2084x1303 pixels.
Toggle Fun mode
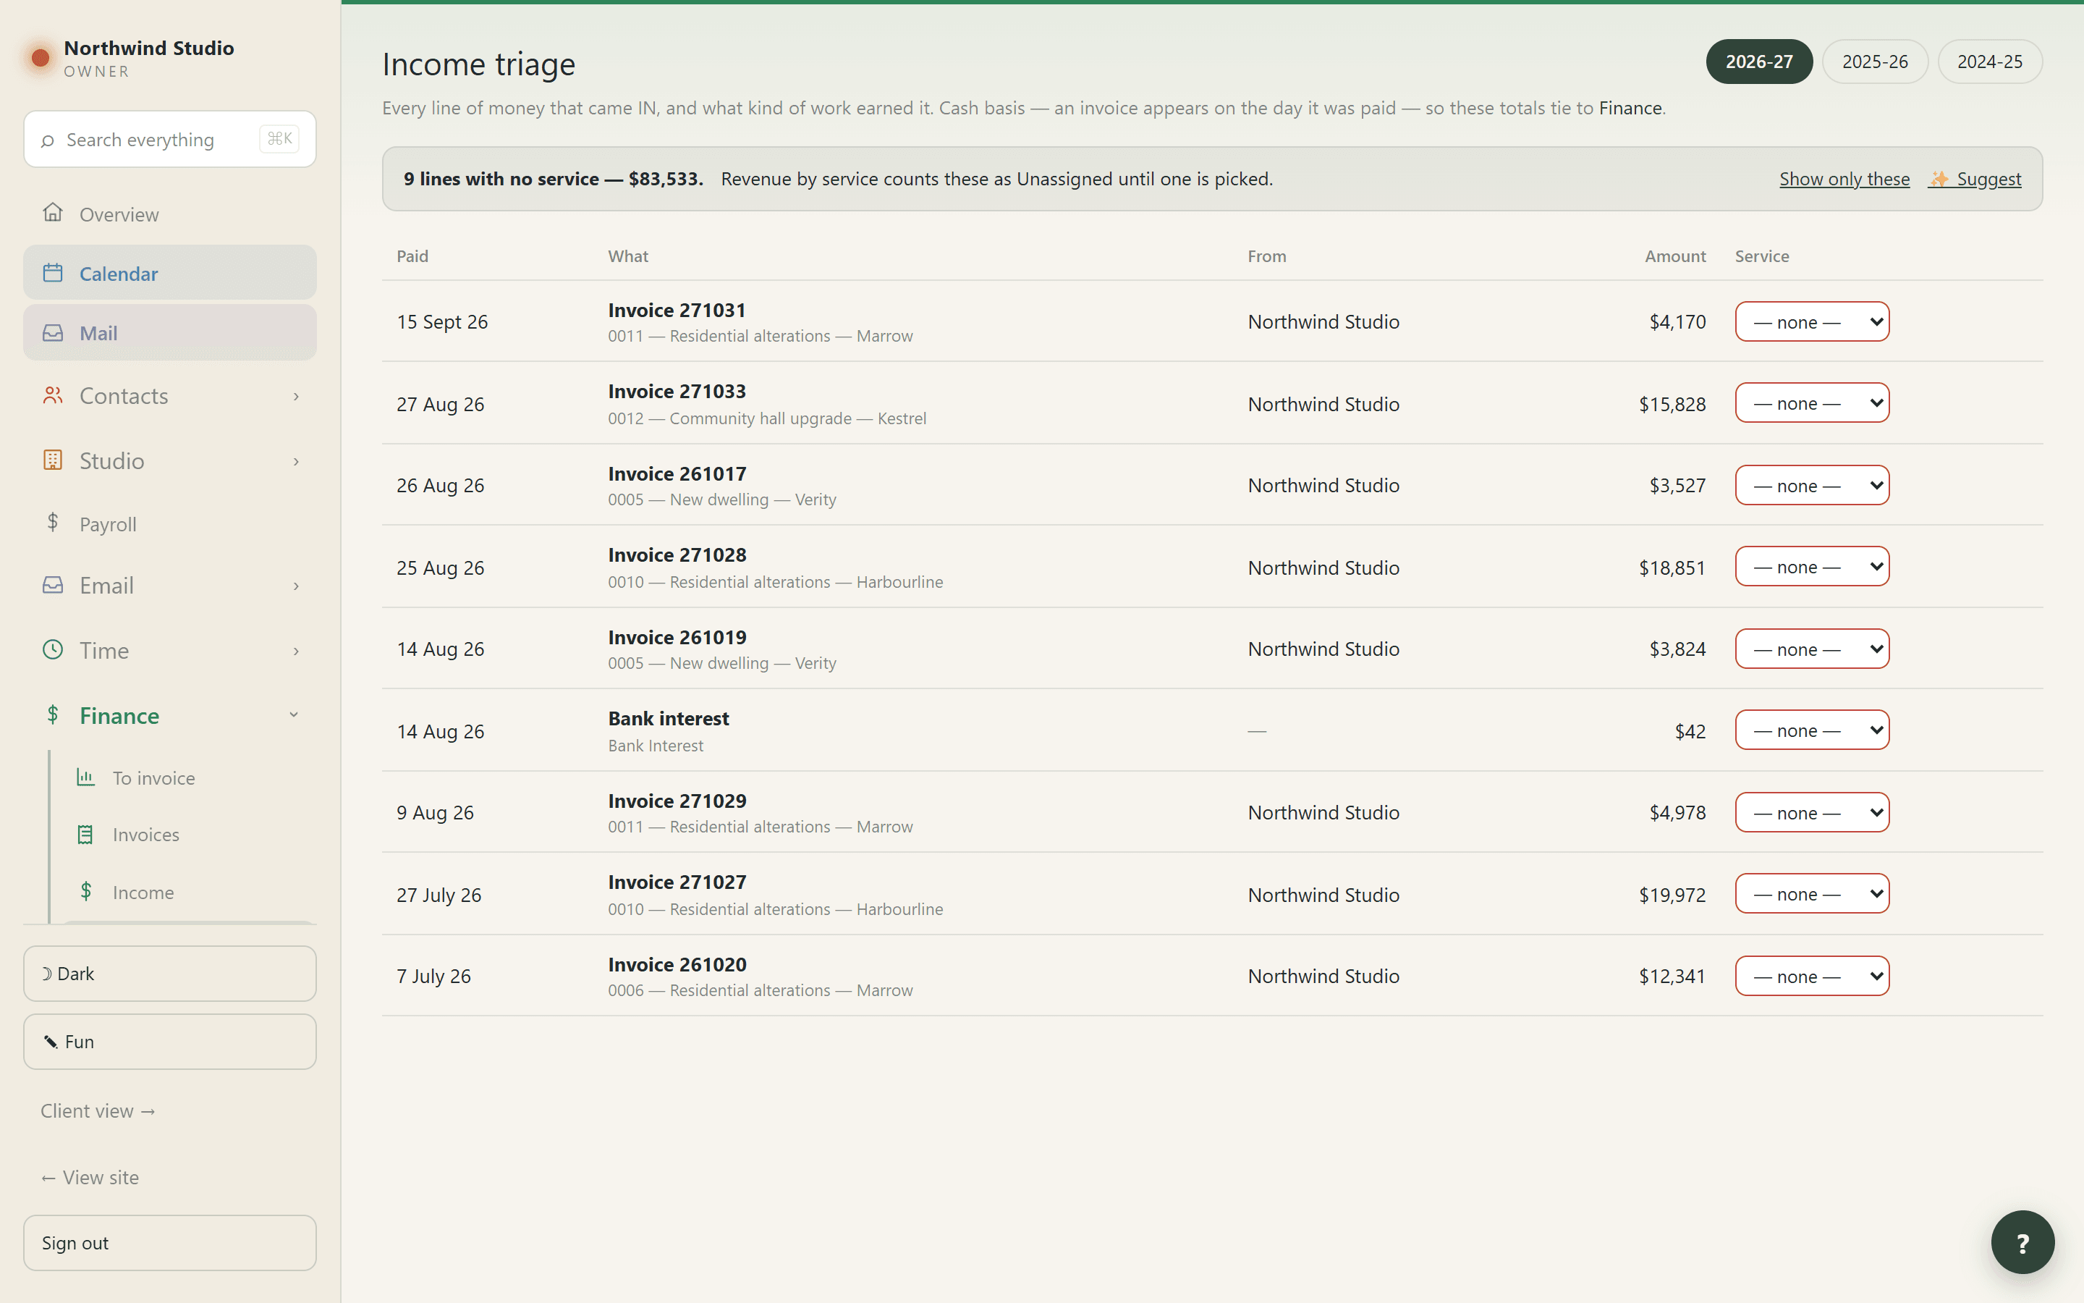(x=169, y=1042)
